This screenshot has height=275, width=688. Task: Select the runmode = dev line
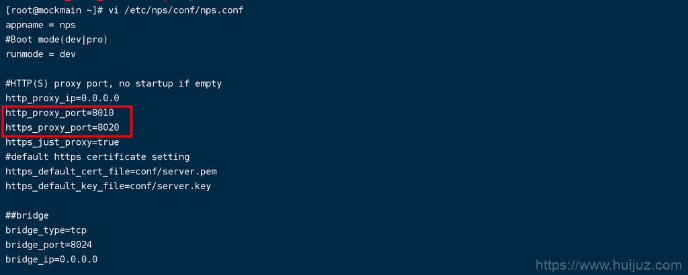[x=41, y=54]
